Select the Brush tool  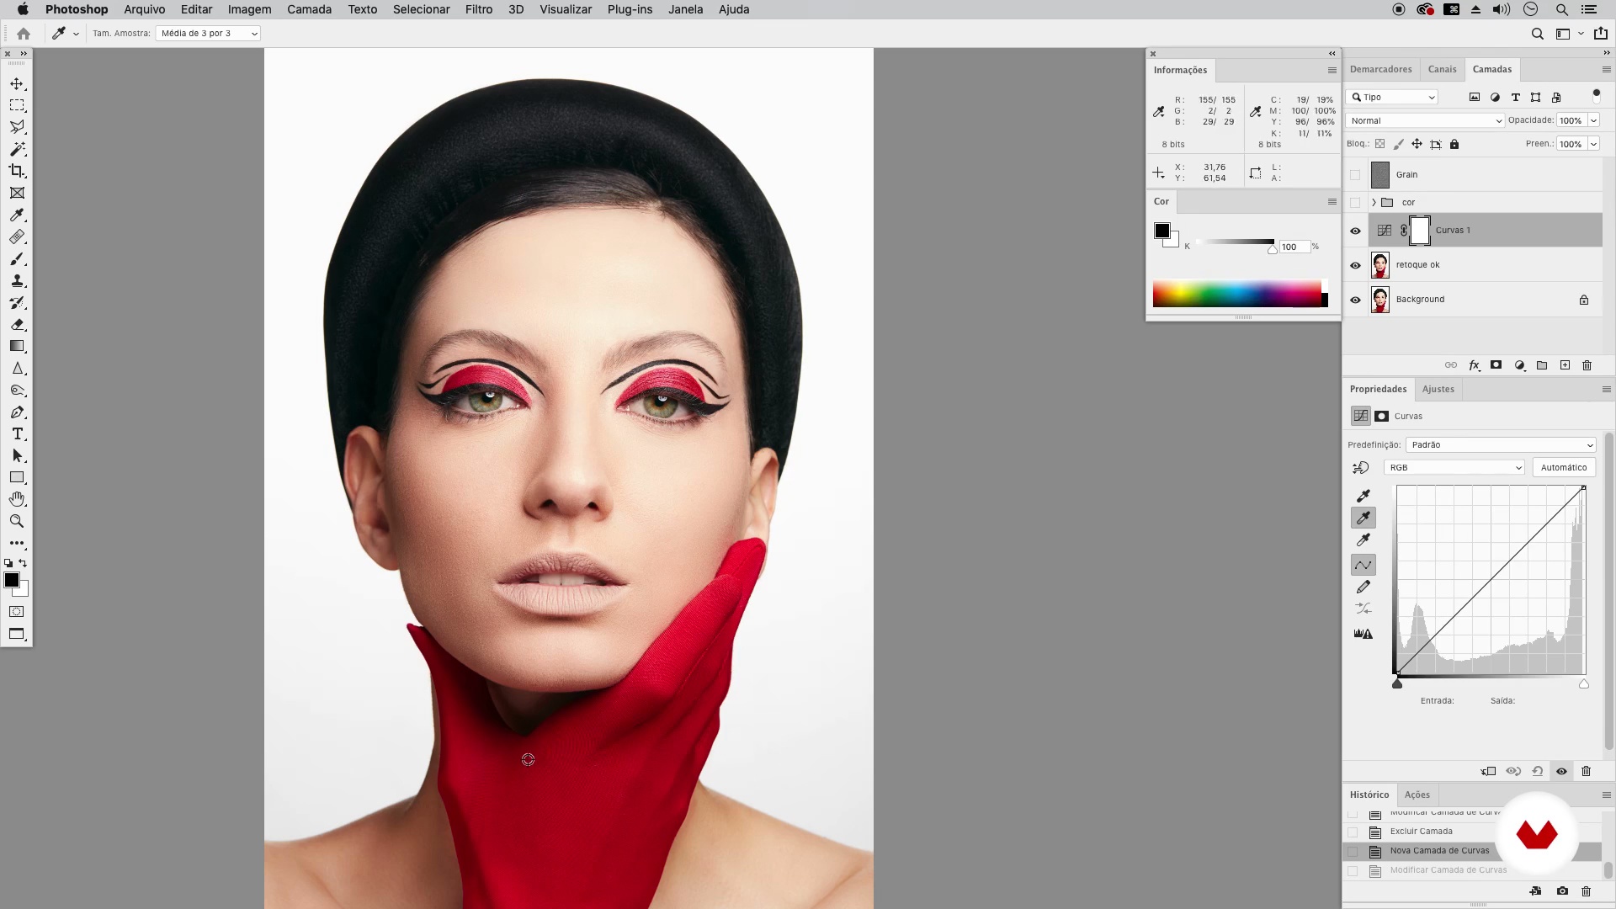[17, 258]
